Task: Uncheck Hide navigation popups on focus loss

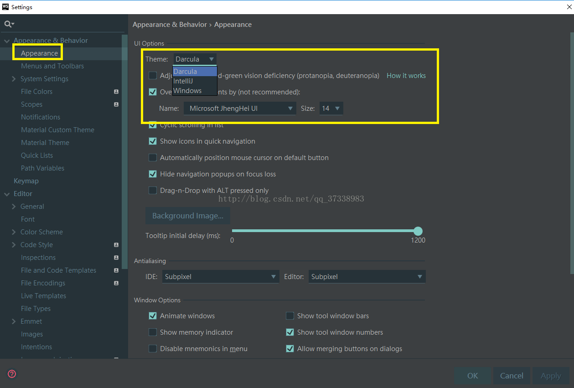Action: click(x=153, y=174)
